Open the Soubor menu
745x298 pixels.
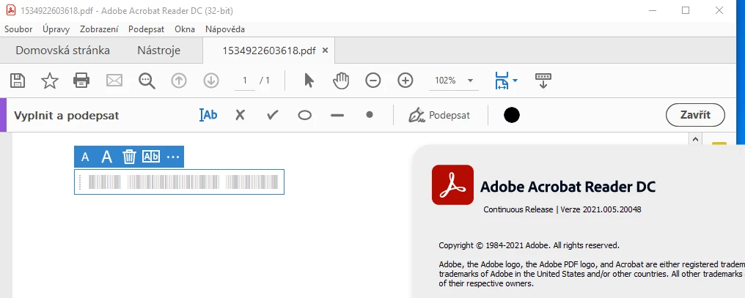click(x=18, y=29)
